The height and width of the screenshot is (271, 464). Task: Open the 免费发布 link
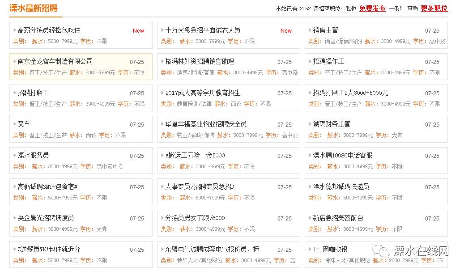[x=372, y=8]
